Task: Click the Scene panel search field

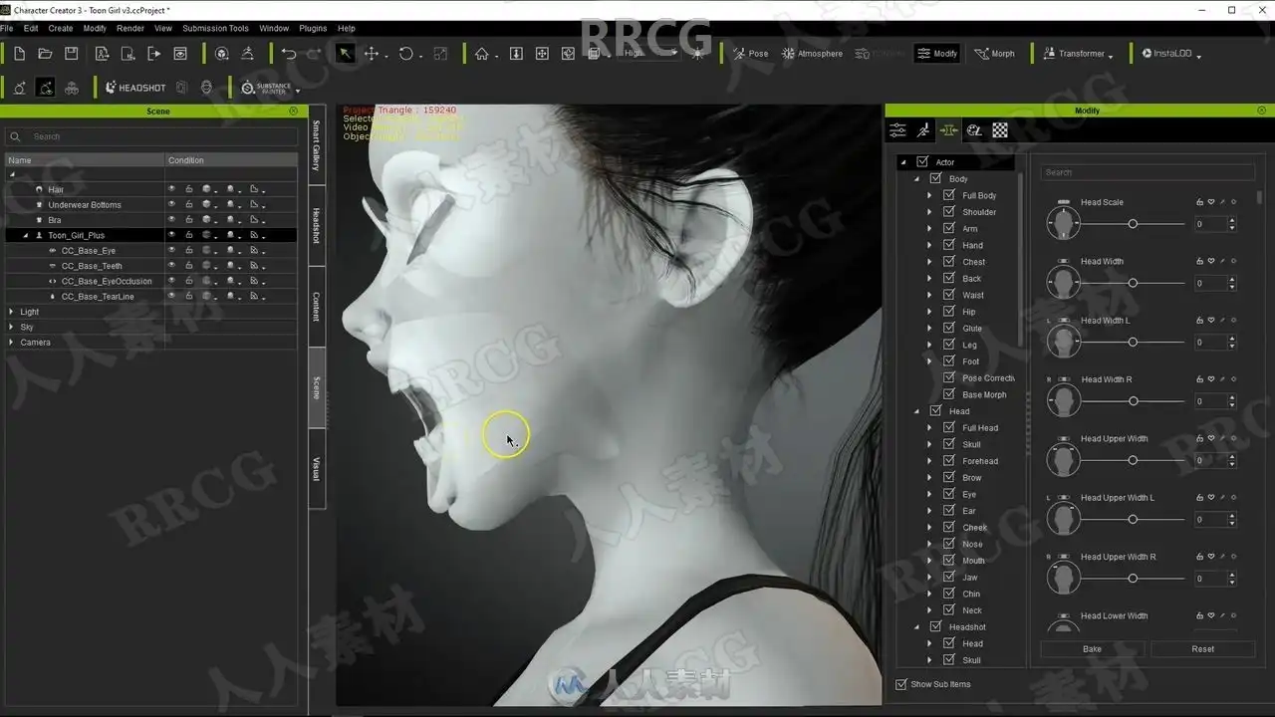Action: point(151,136)
